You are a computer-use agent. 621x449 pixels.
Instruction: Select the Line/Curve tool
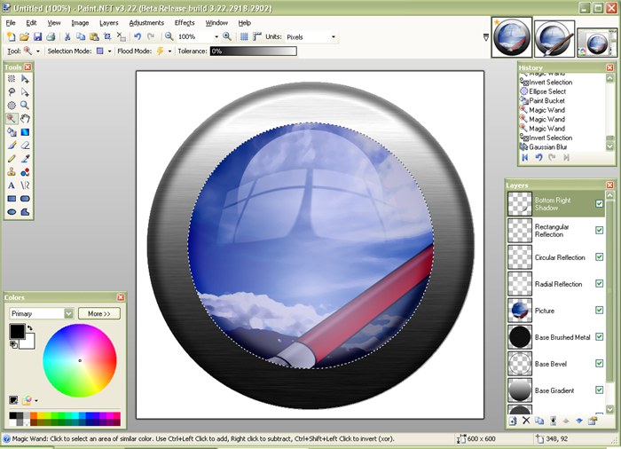coord(25,185)
